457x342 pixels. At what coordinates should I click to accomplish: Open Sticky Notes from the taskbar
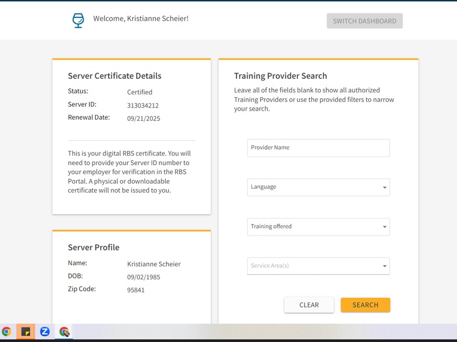(x=26, y=332)
